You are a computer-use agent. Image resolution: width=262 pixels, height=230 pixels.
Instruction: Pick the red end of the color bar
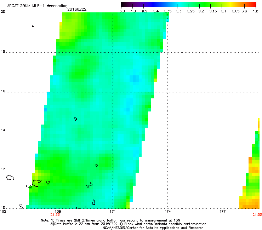click(254, 4)
